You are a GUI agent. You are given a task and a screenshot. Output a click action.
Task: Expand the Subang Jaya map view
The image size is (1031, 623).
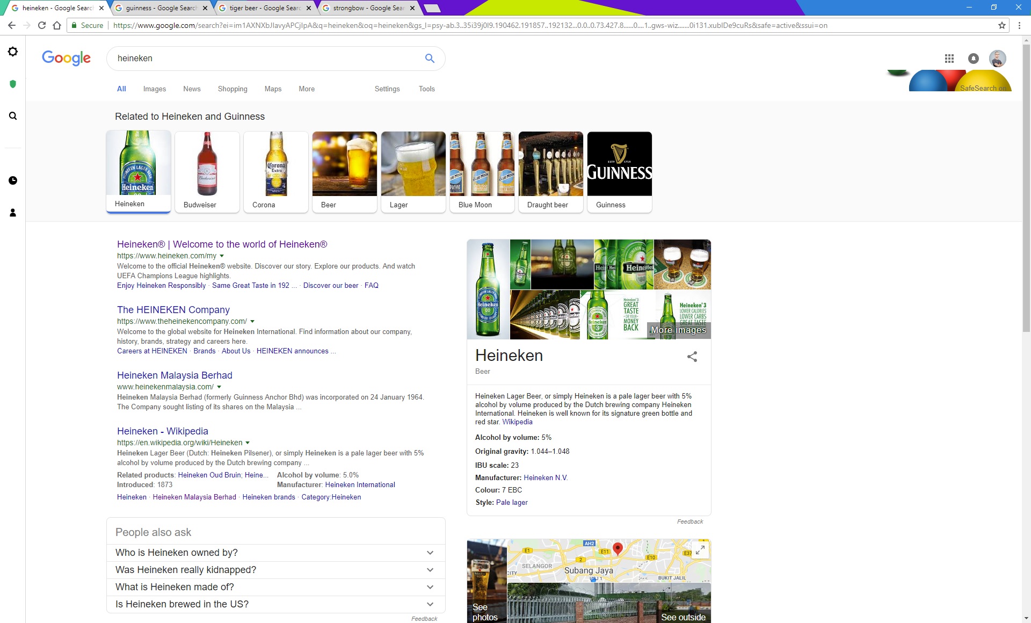click(700, 550)
